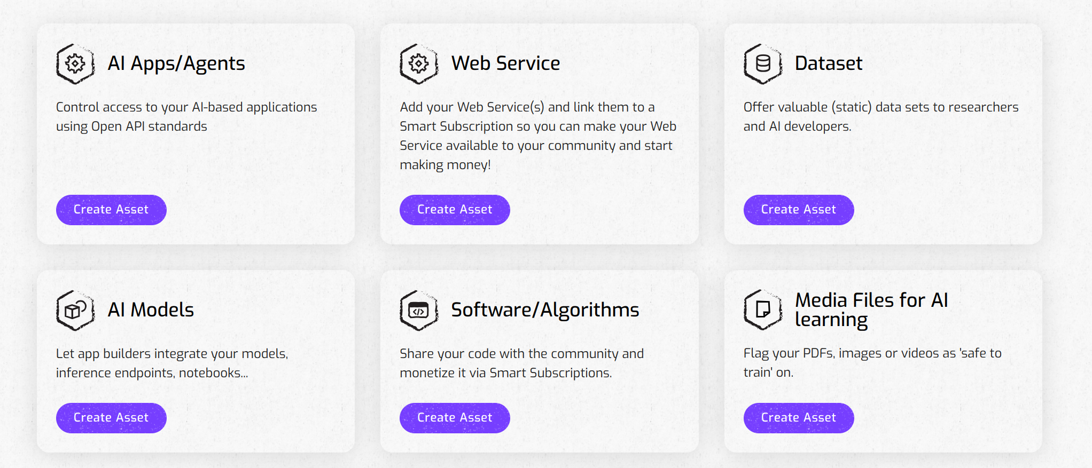Select the AI Apps/Agents heading
This screenshot has height=468, width=1092.
(176, 64)
